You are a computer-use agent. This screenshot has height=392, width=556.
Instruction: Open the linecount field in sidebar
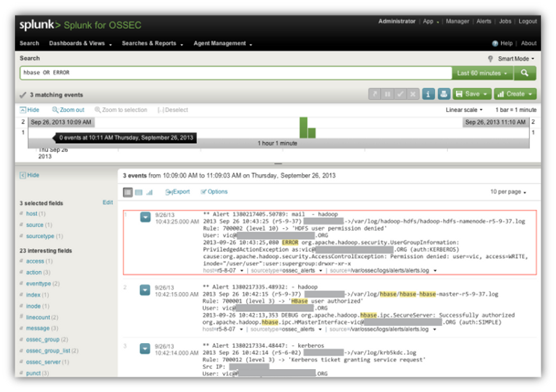[38, 317]
